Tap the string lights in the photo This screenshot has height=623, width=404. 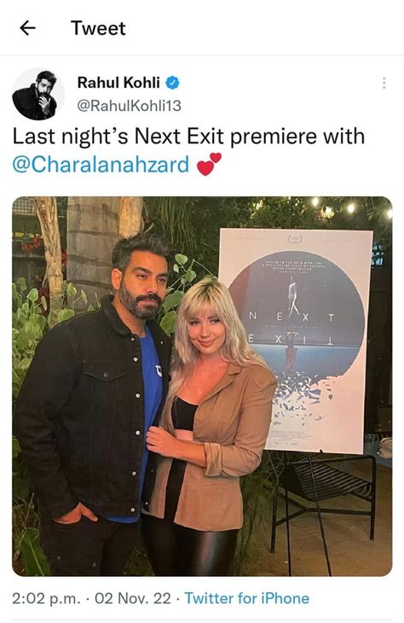[x=335, y=206]
